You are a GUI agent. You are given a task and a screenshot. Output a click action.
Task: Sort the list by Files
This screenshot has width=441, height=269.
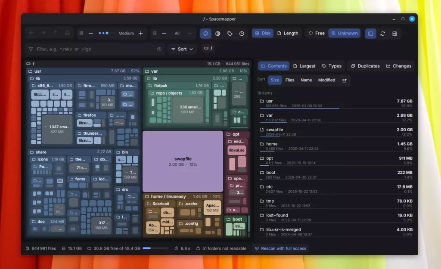(x=290, y=80)
